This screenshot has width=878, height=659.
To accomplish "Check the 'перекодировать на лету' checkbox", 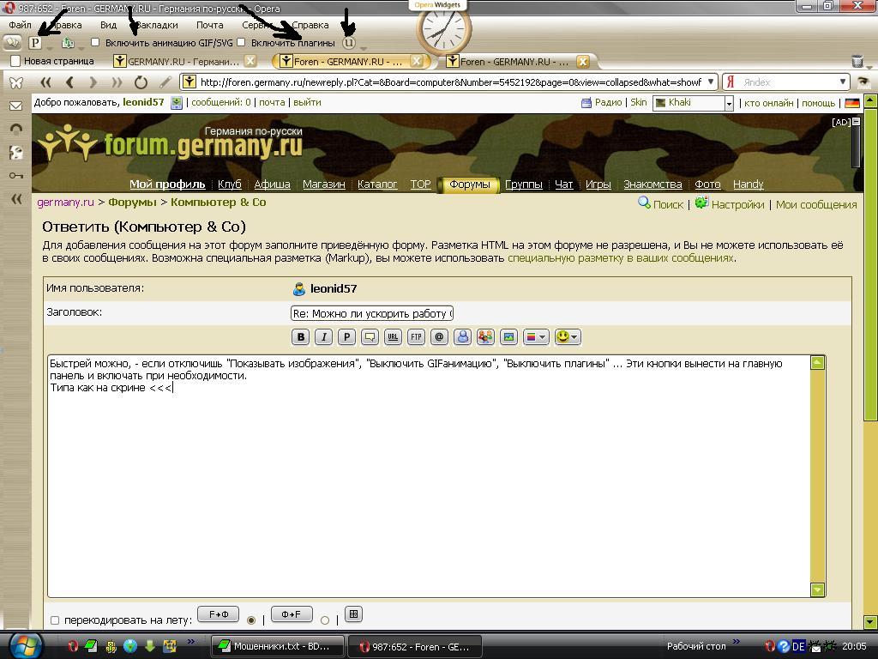I will (55, 620).
